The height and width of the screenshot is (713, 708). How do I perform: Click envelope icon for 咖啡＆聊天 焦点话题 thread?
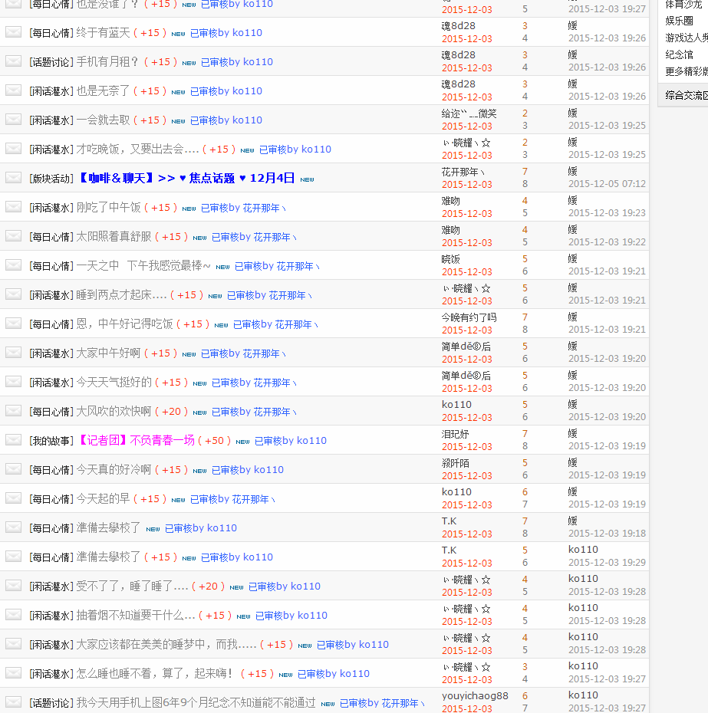pyautogui.click(x=13, y=178)
